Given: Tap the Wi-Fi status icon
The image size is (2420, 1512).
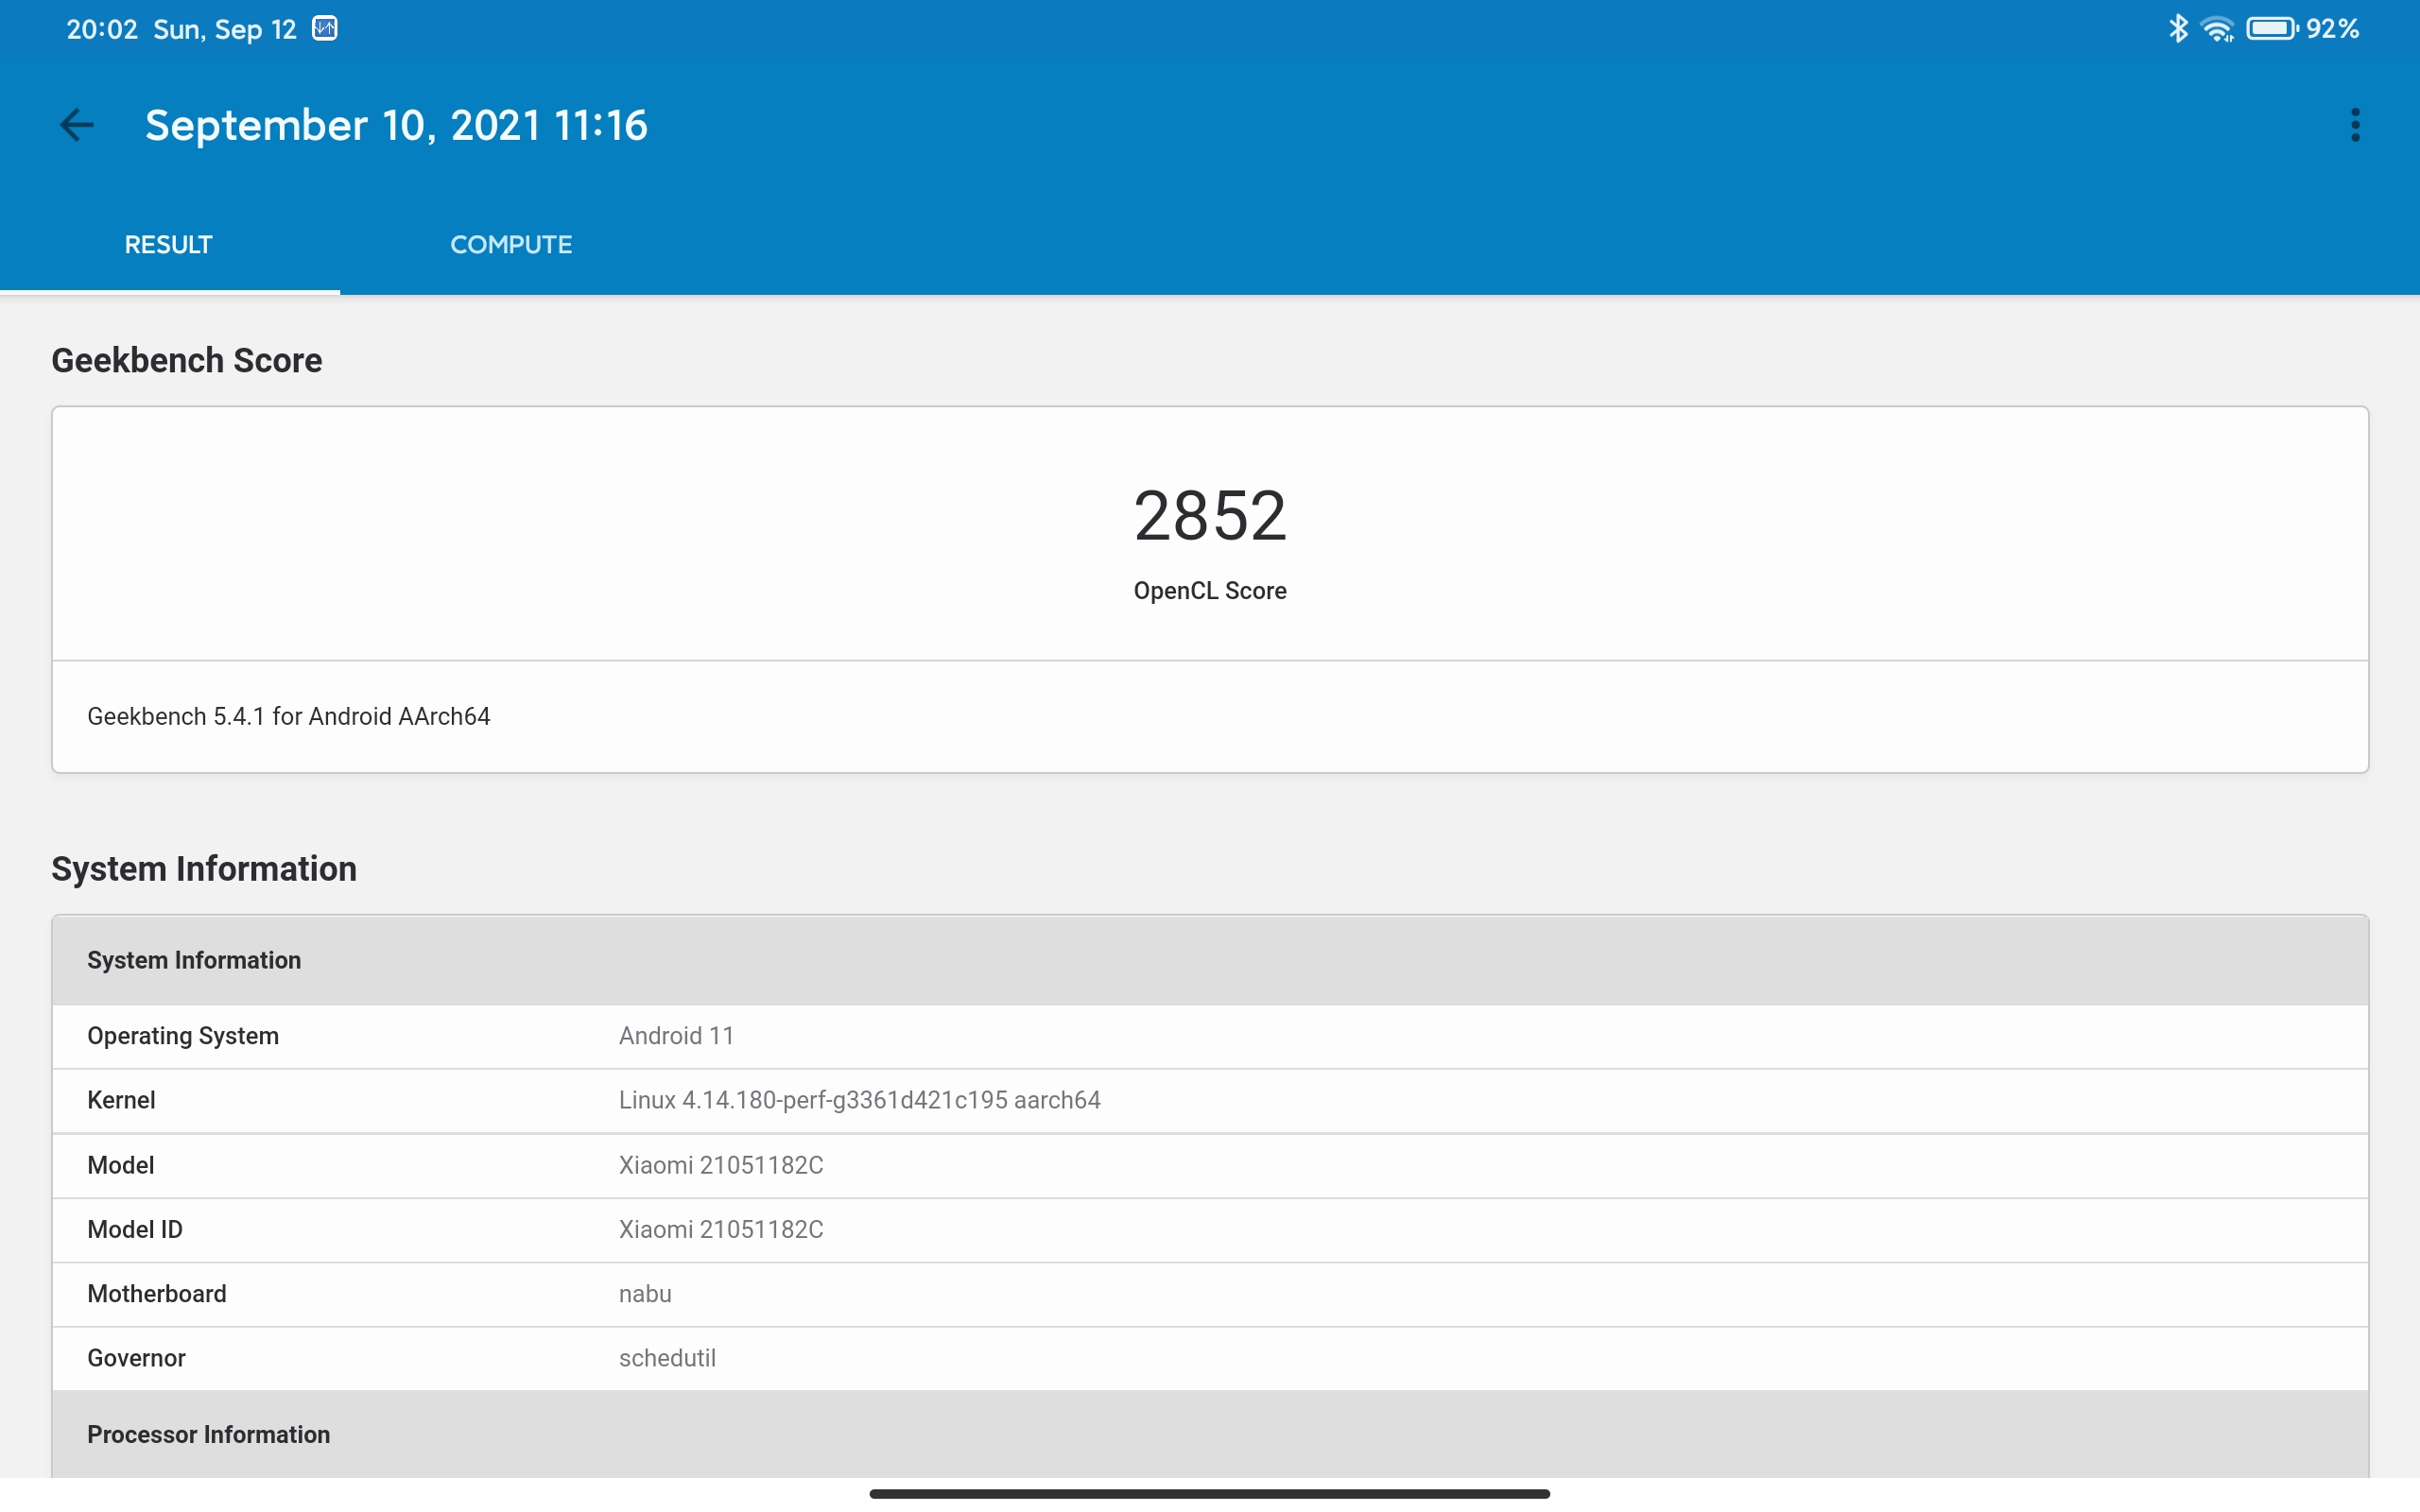Looking at the screenshot, I should tap(2217, 30).
